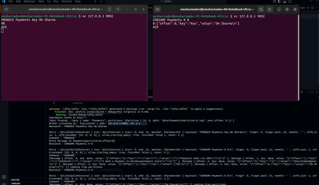Open editor more actions ellipsis
Screen dimensions: 319x185
click(x=317, y=8)
